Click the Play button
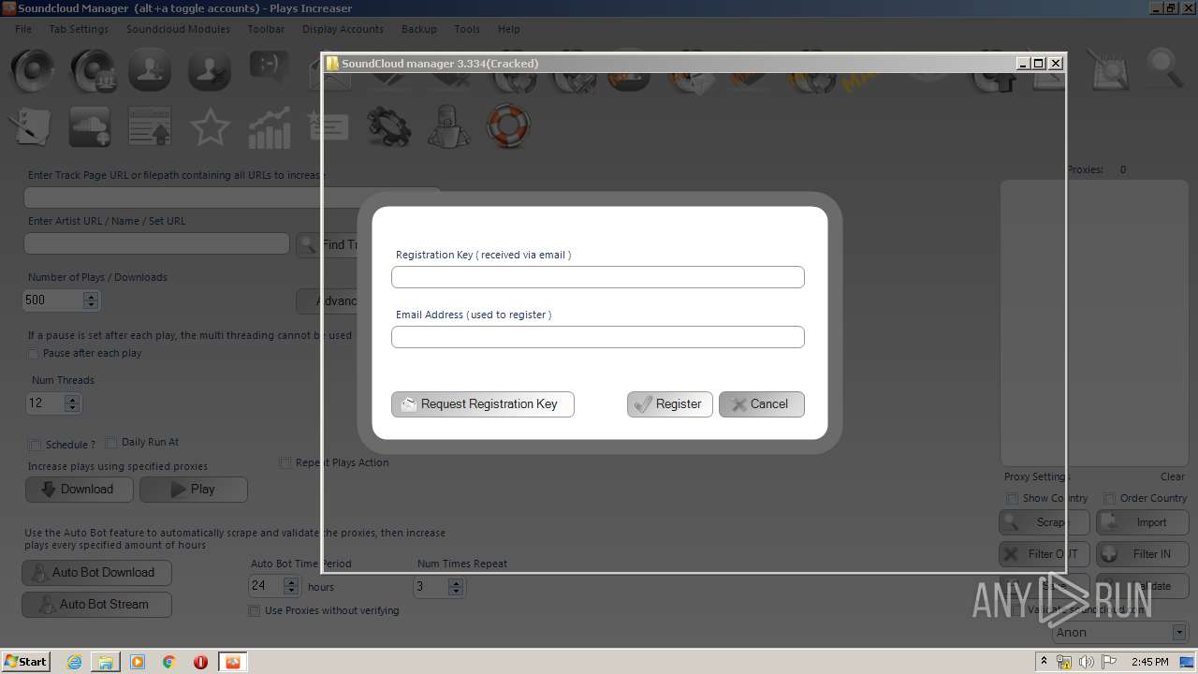Viewport: 1198px width, 674px height. 194,490
